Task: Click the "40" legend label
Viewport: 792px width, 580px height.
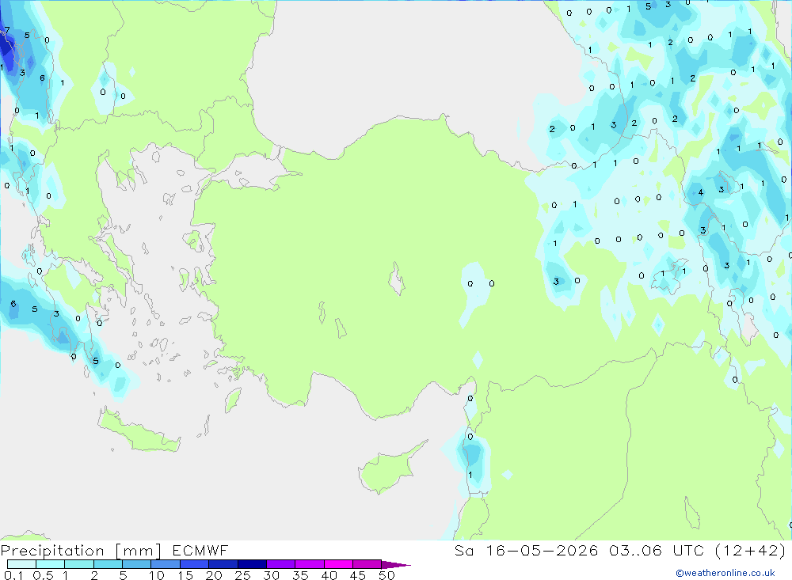Action: 329,575
